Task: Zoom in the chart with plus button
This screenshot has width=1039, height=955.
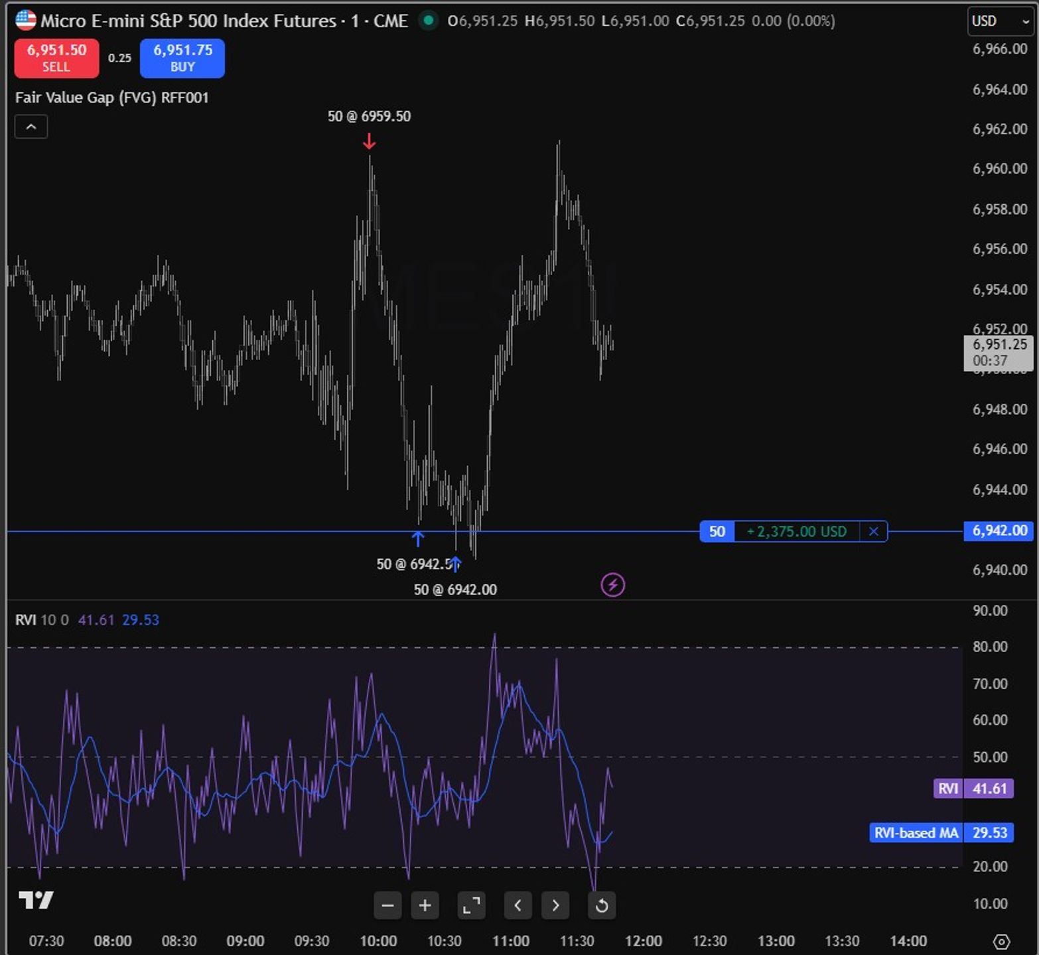Action: (x=425, y=905)
